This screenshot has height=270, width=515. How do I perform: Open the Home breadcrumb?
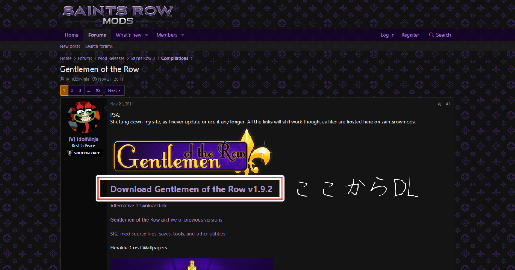[66, 58]
